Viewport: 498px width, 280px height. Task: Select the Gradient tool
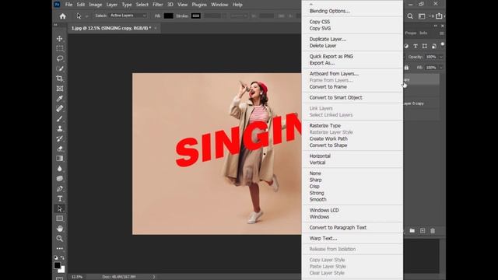pos(60,159)
